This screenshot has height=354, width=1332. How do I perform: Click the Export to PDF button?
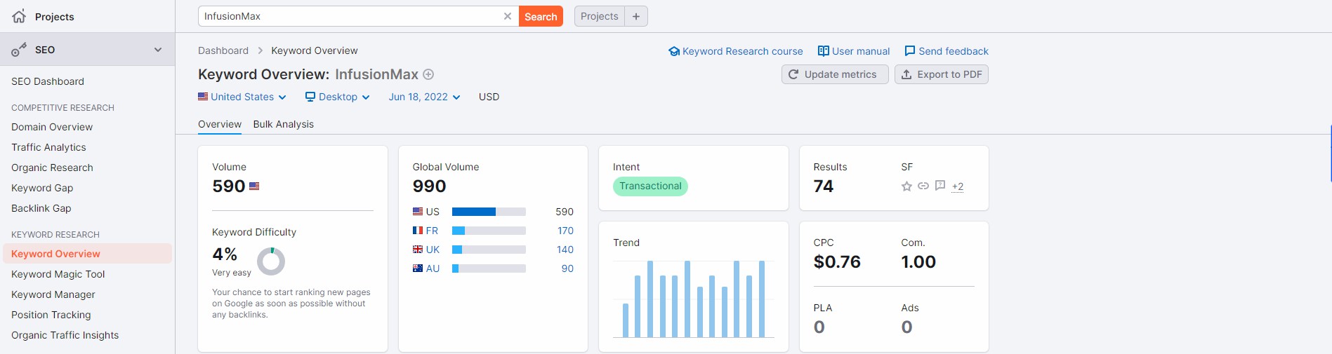[941, 74]
